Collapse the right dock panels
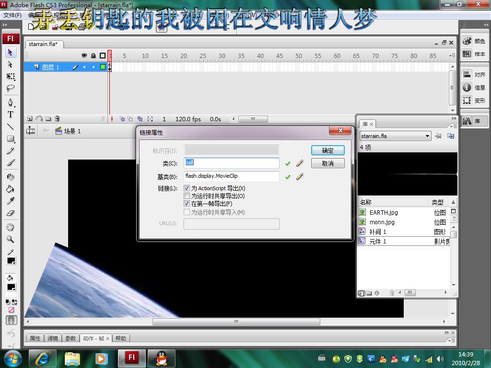The width and height of the screenshot is (491, 368). [x=486, y=25]
